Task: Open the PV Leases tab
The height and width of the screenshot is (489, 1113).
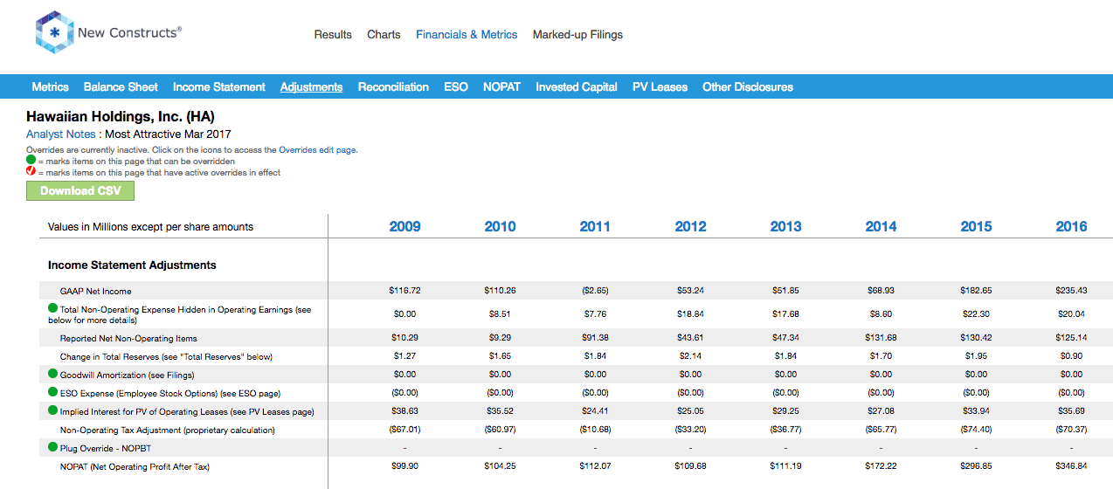Action: tap(660, 86)
